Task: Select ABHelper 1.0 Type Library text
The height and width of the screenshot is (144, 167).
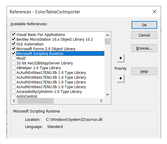Action: pos(38,68)
